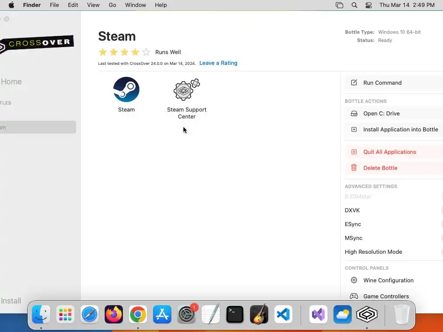Click the Run Command edit icon
Screen dimensions: 443x332
354,83
